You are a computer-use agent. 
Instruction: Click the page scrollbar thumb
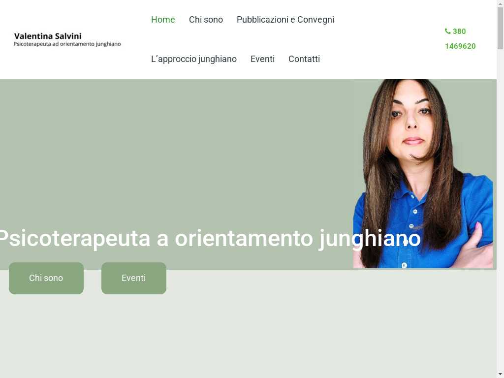pos(500,30)
